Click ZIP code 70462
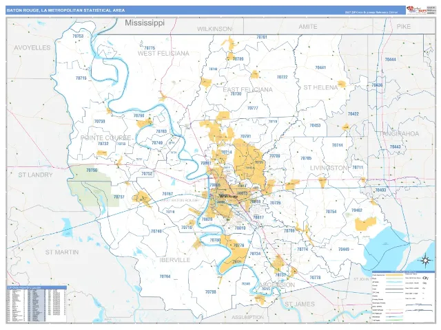 pyautogui.click(x=357, y=210)
